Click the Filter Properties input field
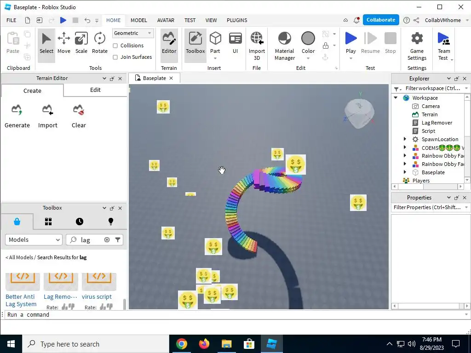 [428, 207]
